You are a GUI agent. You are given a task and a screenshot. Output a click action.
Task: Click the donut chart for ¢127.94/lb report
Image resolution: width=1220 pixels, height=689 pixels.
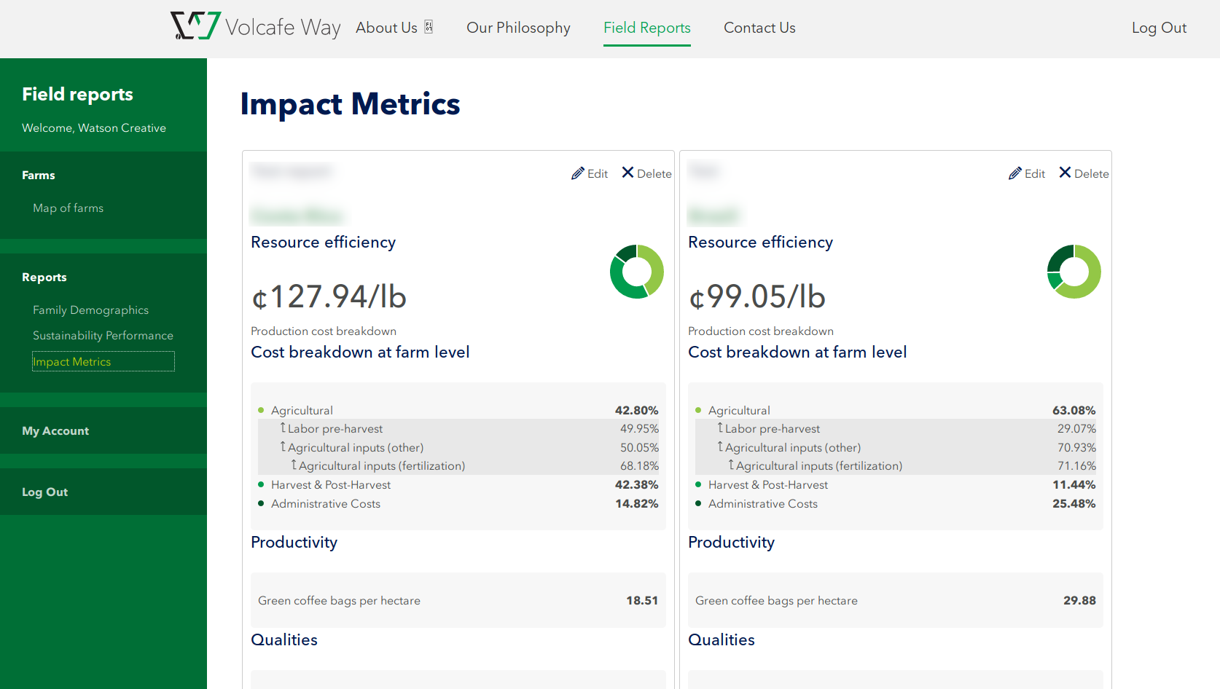(637, 272)
